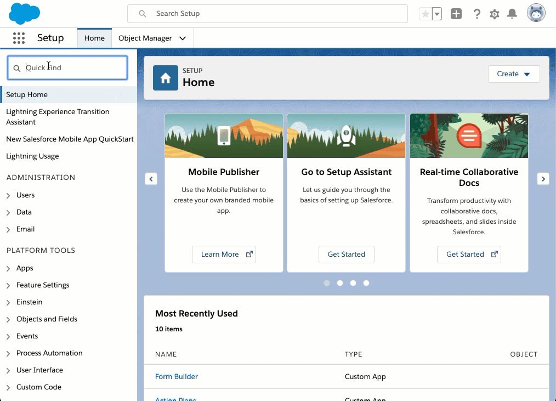
Task: Open the Help question mark icon
Action: (x=476, y=14)
